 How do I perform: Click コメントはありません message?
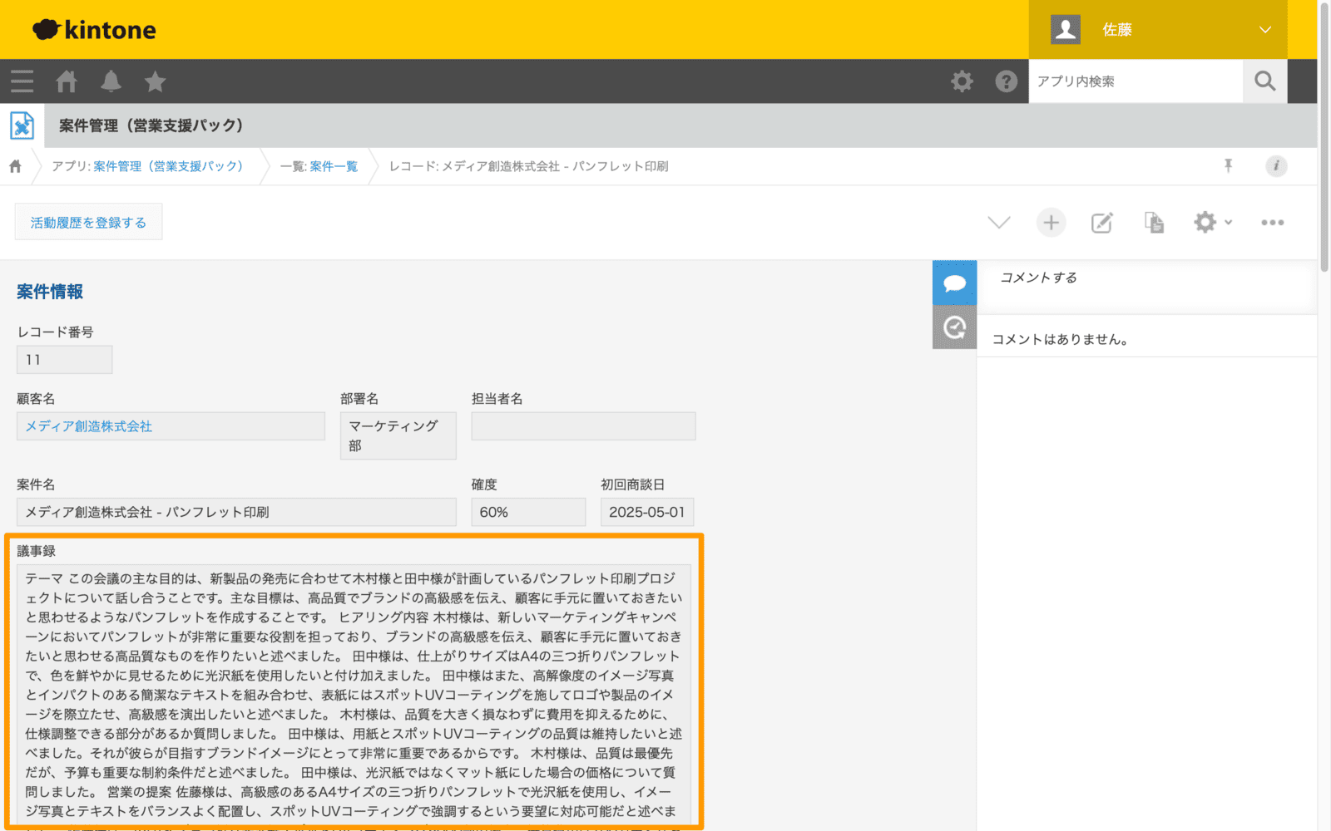1060,339
